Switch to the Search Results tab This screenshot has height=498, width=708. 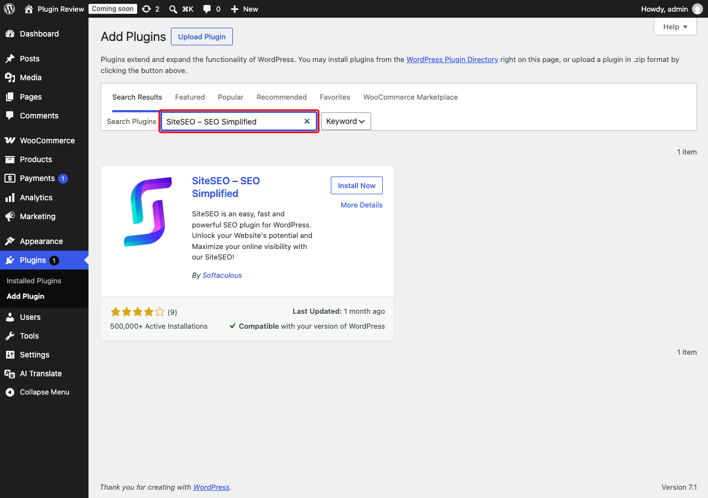coord(137,97)
